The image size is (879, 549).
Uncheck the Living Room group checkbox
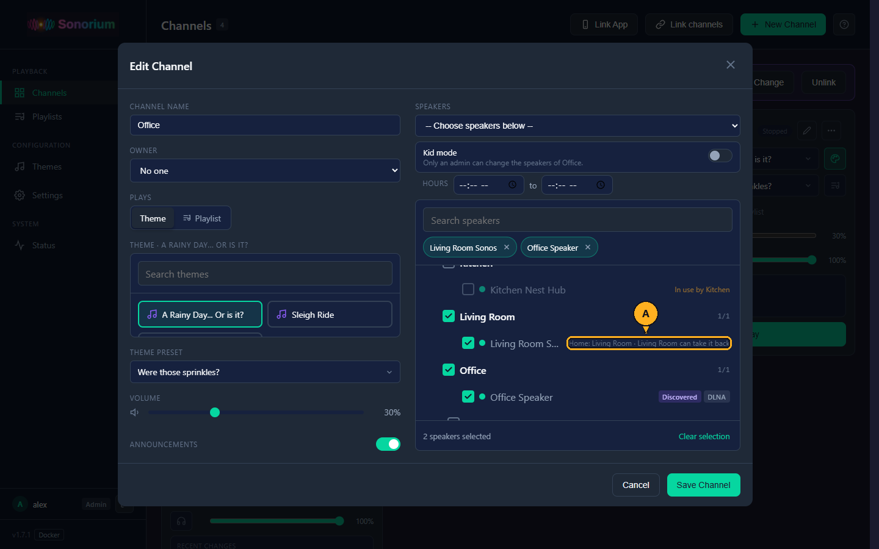[x=449, y=316]
